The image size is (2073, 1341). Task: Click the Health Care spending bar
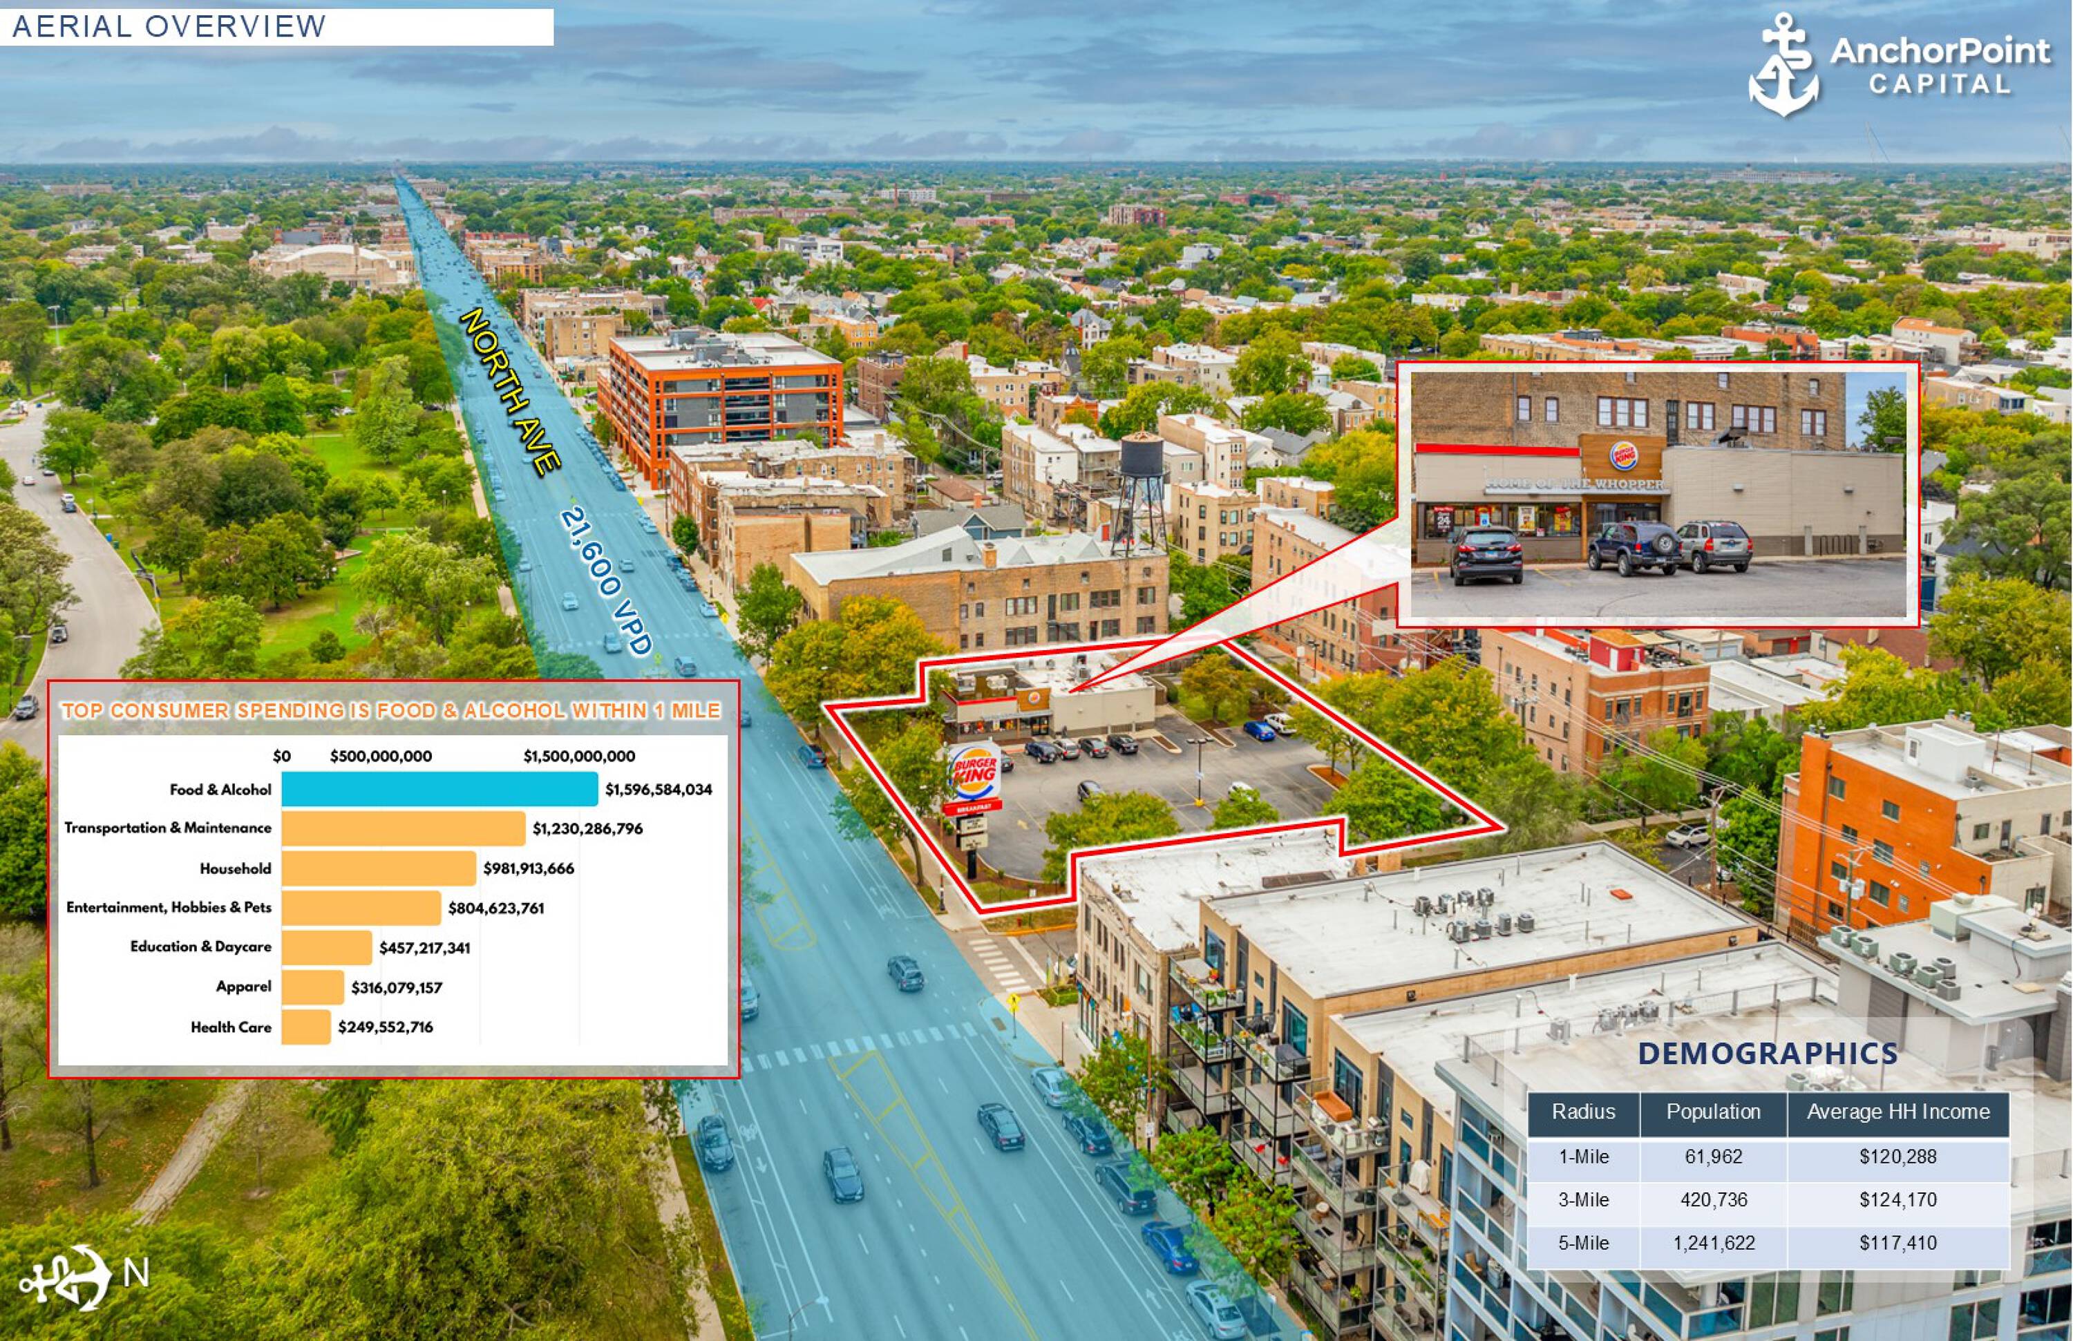[305, 1027]
